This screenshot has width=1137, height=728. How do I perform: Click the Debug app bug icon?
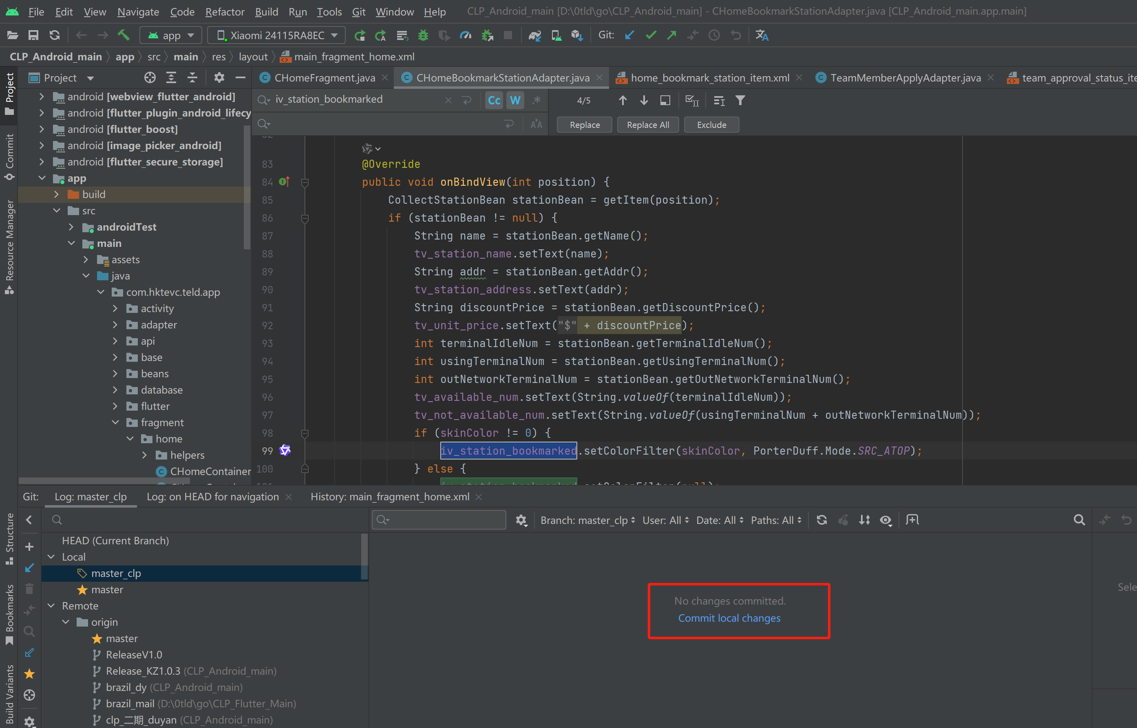(423, 35)
